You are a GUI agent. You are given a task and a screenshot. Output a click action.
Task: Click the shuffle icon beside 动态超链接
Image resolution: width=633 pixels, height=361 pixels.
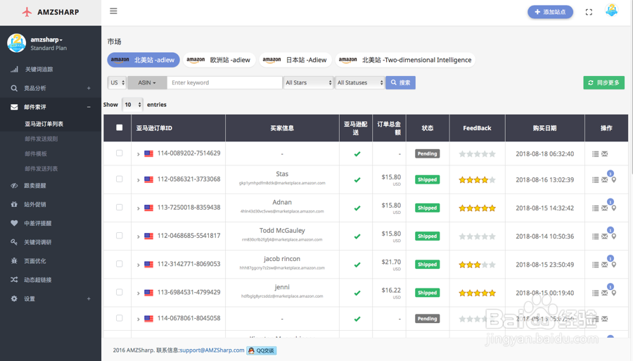pos(14,279)
